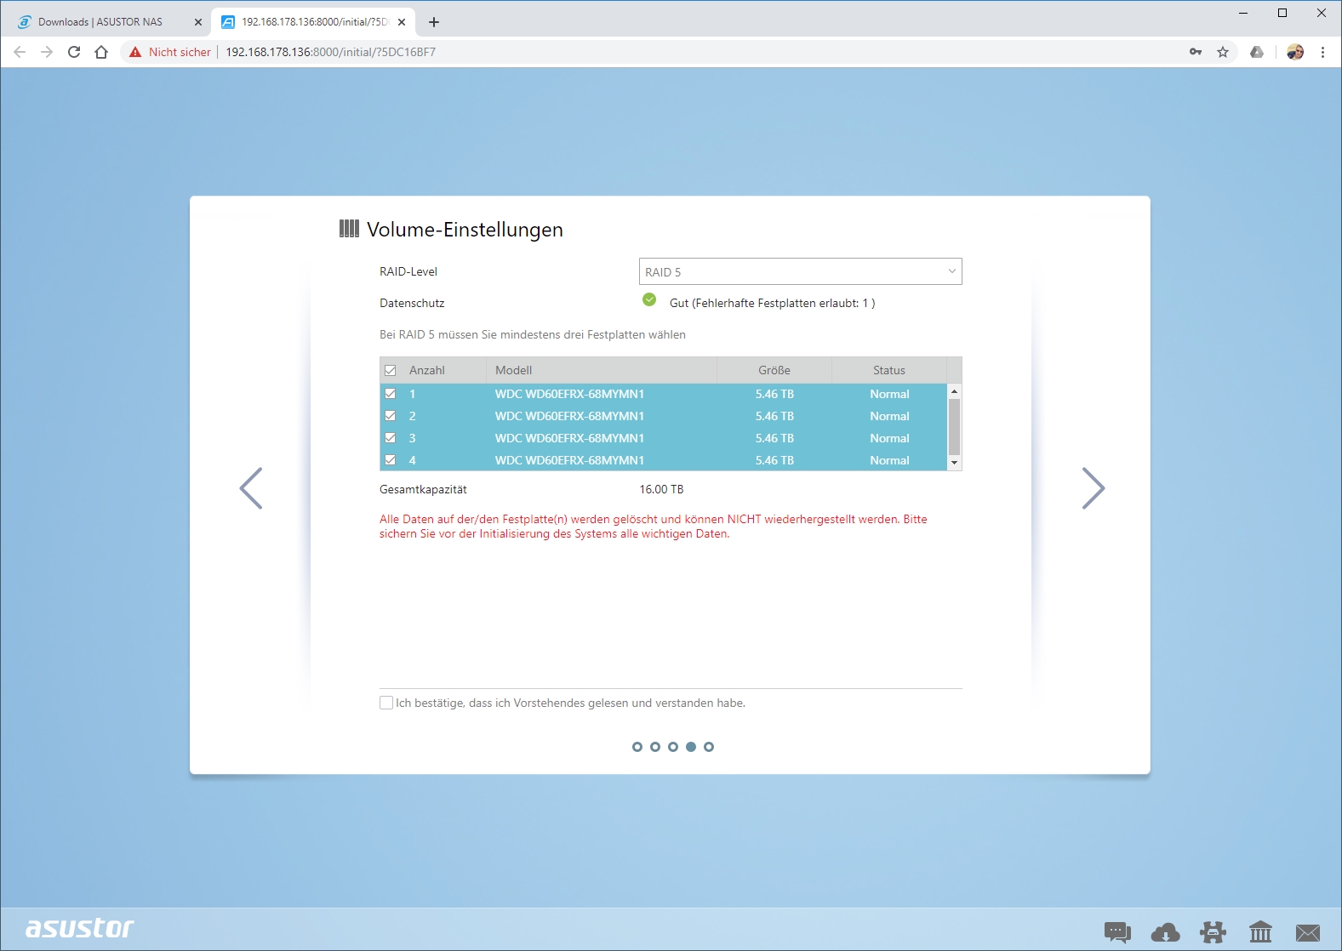Tick the confirmation checkbox 'Ich bestätige'

click(x=386, y=703)
